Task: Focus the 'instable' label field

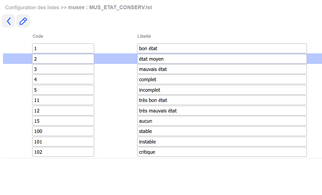Action: point(222,142)
